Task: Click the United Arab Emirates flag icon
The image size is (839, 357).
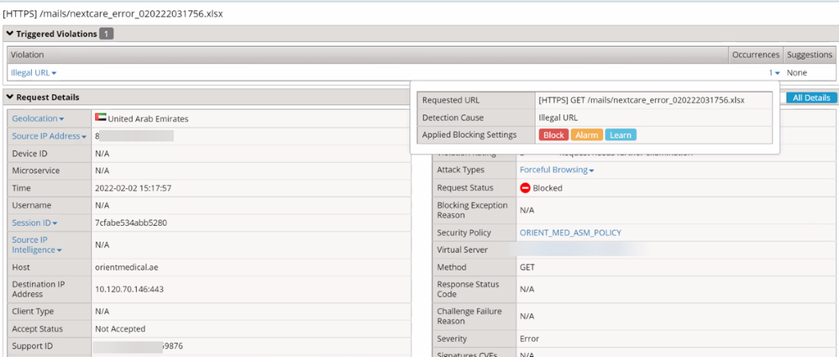Action: tap(101, 118)
